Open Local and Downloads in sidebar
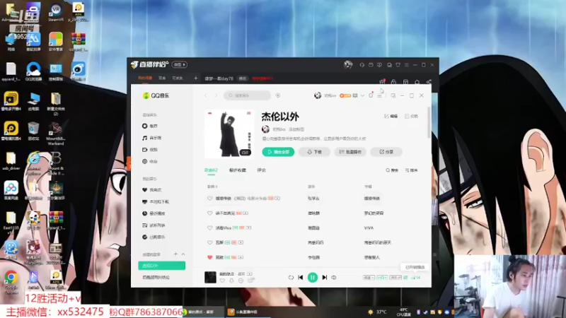Screen dimensions: 566x318 pos(155,201)
